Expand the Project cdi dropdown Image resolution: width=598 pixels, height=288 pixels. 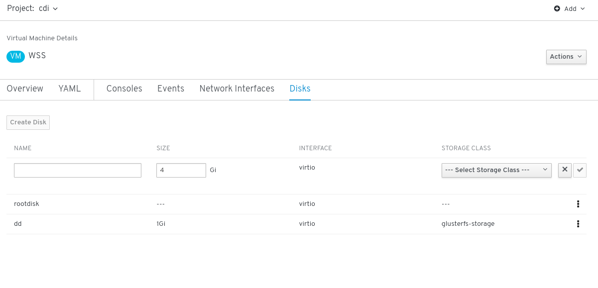coord(33,8)
